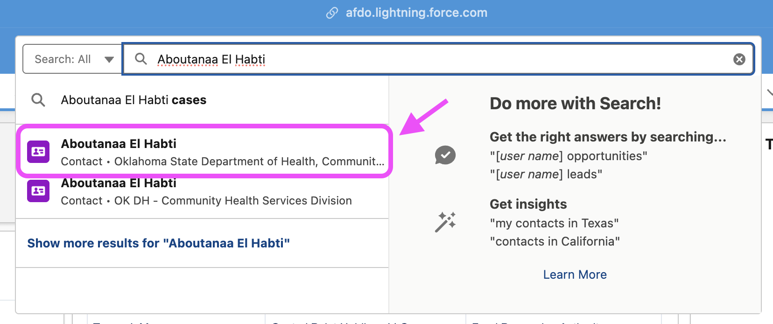Click the checkmark speech bubble icon
Image resolution: width=773 pixels, height=324 pixels.
pos(445,155)
